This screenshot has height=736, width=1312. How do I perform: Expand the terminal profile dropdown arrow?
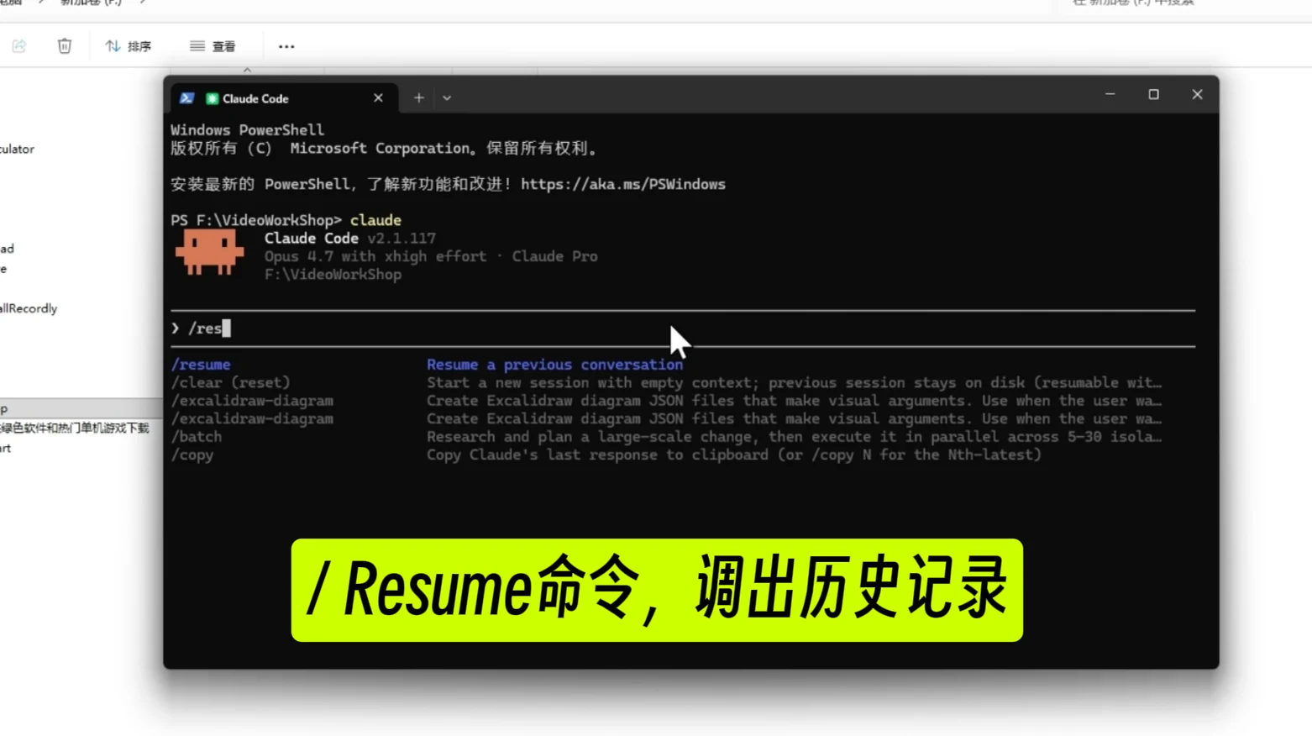(447, 98)
